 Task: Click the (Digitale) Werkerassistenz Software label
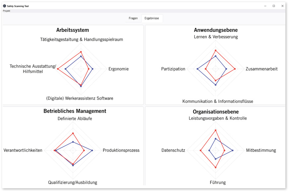click(80, 98)
